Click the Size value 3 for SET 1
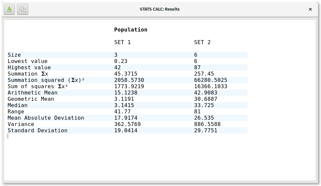Image resolution: width=321 pixels, height=186 pixels. (116, 55)
